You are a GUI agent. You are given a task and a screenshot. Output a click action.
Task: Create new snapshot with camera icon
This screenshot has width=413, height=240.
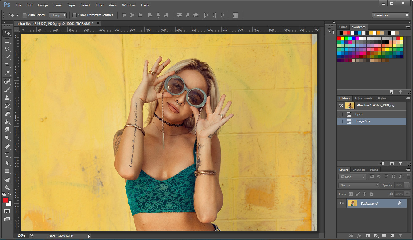pos(391,164)
